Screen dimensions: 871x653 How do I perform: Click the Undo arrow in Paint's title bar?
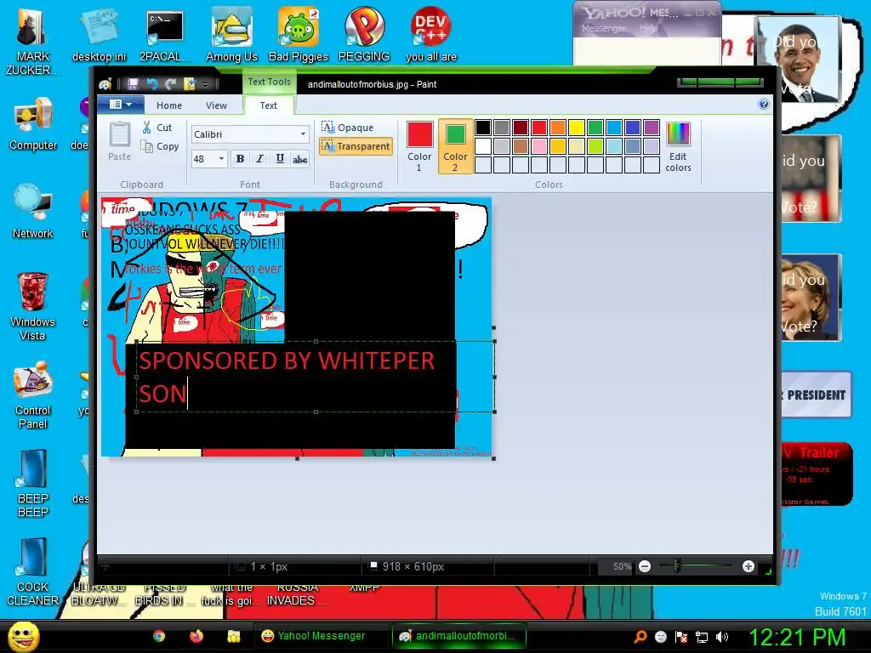pyautogui.click(x=152, y=84)
